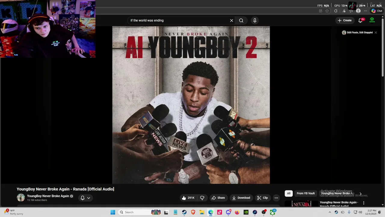This screenshot has height=217, width=385.
Task: Open Discord from the taskbar
Action: [x=228, y=212]
